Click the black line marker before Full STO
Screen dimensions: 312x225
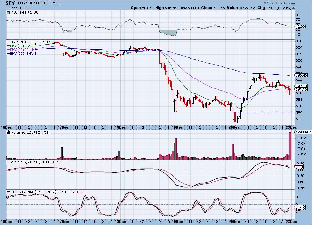8,192
